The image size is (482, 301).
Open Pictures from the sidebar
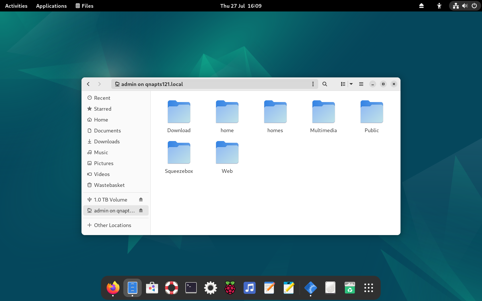(116, 163)
